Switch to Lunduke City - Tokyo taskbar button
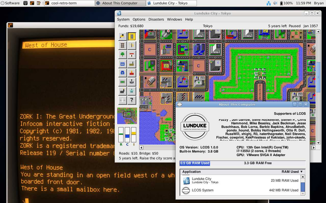Image resolution: width=326 pixels, height=203 pixels. pos(171,3)
